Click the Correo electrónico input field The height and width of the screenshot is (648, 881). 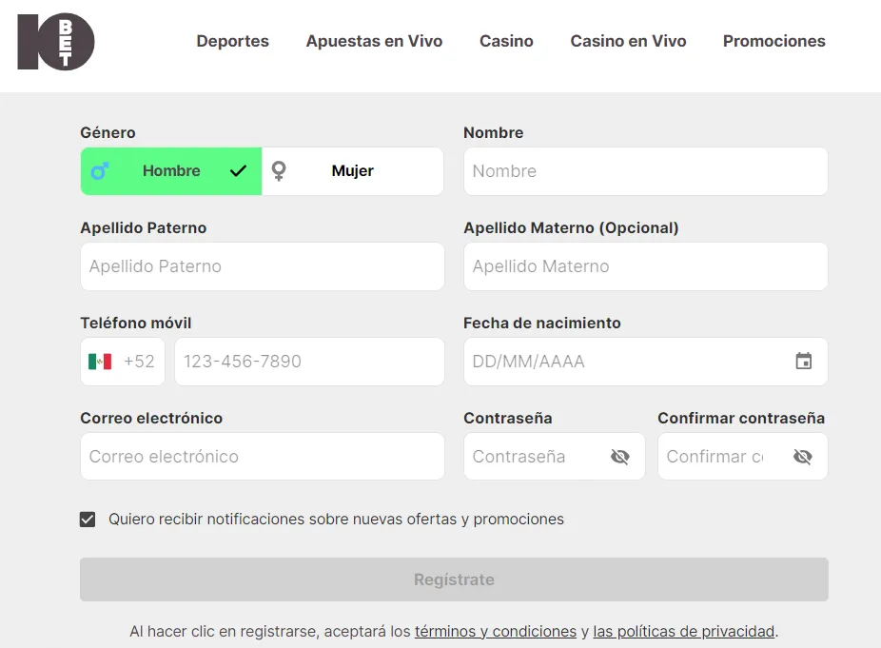coord(262,457)
